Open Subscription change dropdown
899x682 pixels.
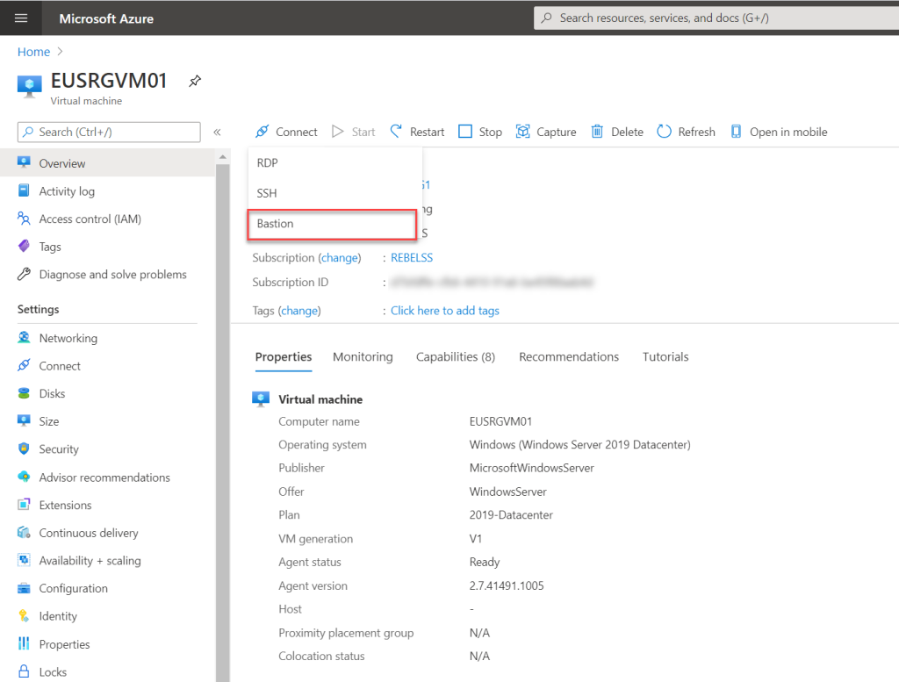(x=340, y=257)
